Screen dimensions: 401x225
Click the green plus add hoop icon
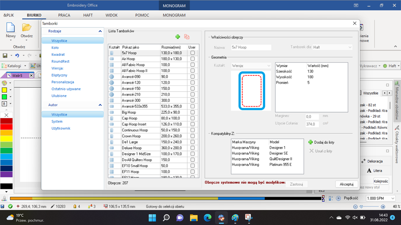click(x=178, y=37)
